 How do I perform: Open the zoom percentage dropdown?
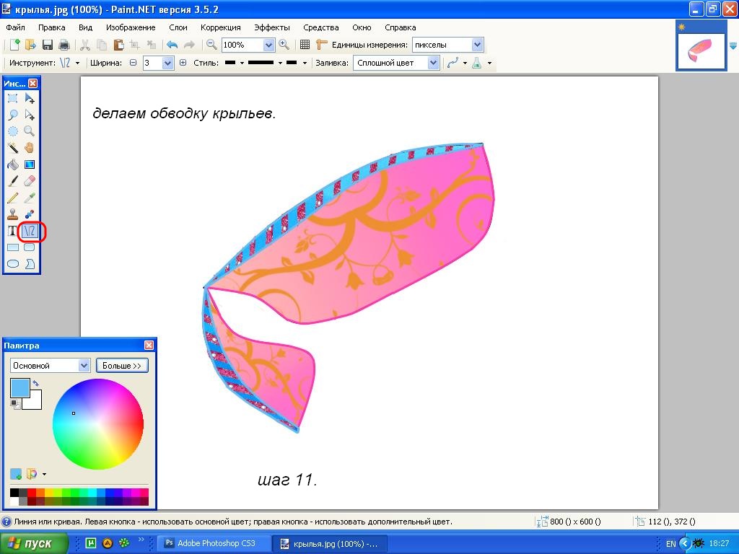268,45
